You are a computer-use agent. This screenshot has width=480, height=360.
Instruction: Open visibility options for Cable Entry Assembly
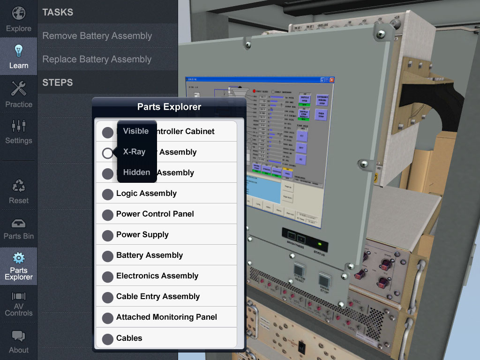point(108,297)
